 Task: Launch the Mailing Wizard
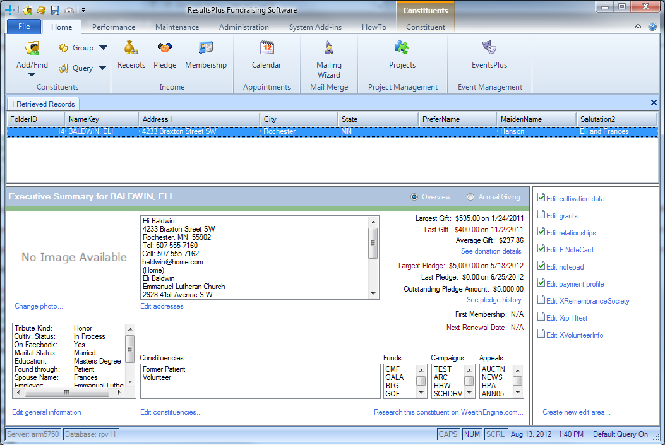328,59
